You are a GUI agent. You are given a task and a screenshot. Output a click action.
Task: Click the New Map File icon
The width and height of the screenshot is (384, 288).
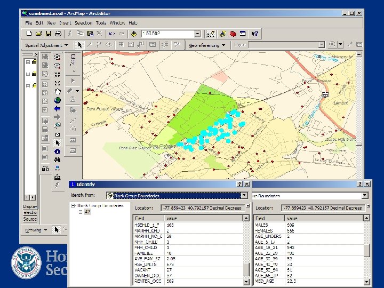(x=29, y=34)
